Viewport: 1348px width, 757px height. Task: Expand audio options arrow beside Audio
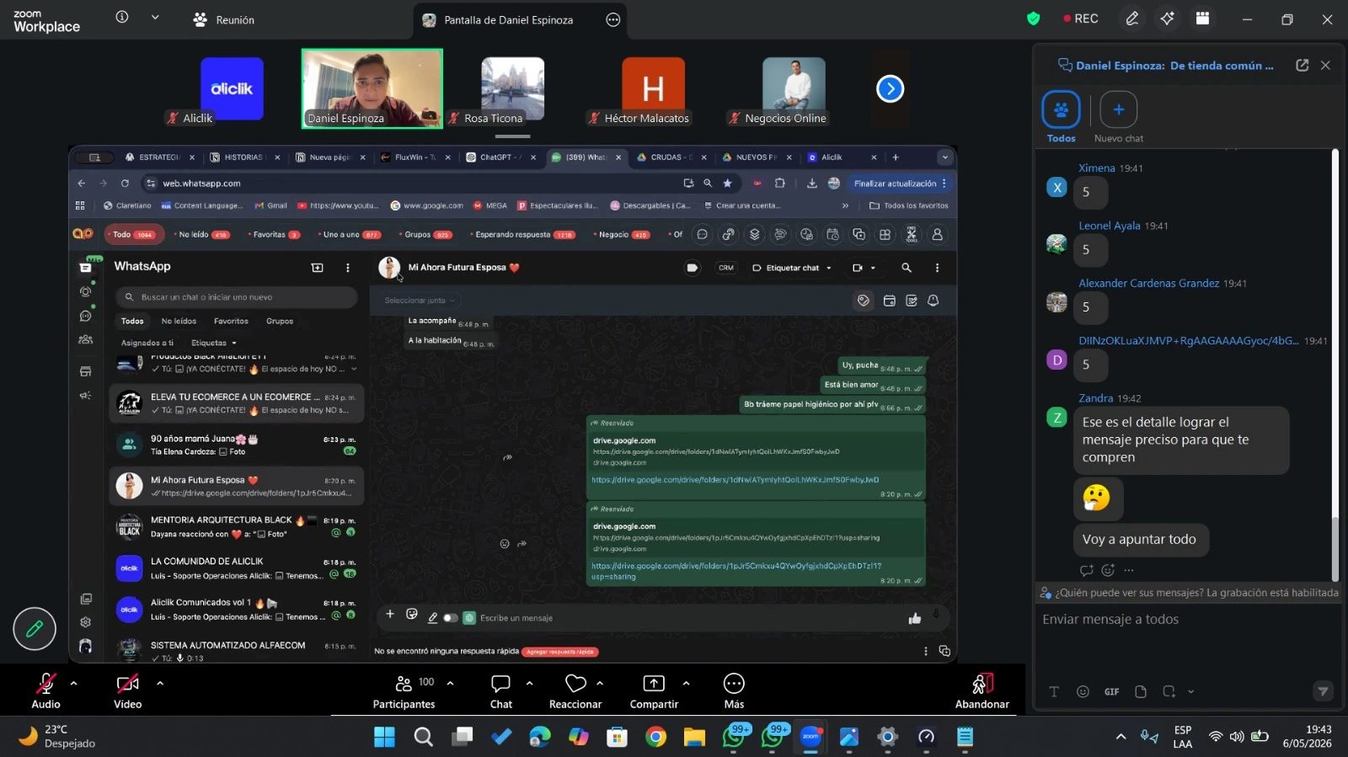pos(73,683)
